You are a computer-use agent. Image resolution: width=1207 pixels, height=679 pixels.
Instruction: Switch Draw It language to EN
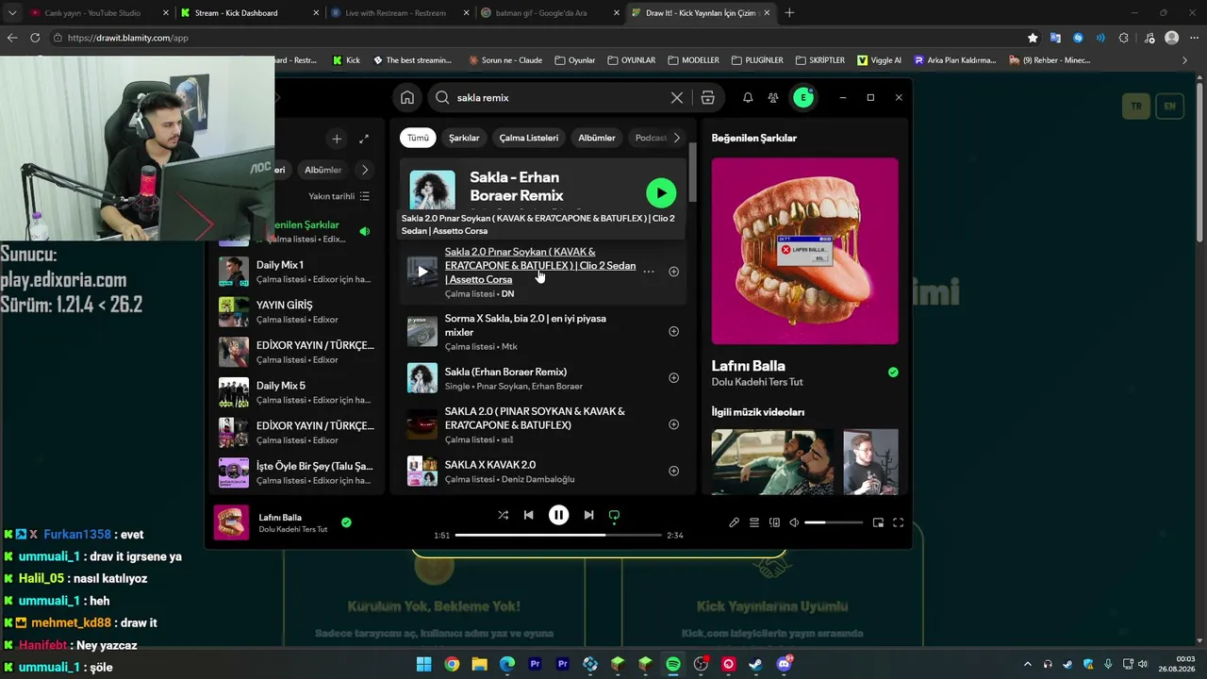tap(1170, 107)
